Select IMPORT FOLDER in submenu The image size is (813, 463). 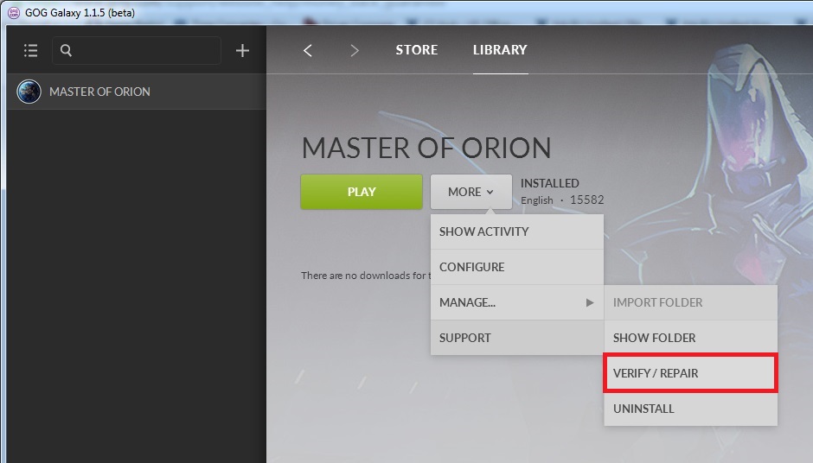pyautogui.click(x=690, y=302)
